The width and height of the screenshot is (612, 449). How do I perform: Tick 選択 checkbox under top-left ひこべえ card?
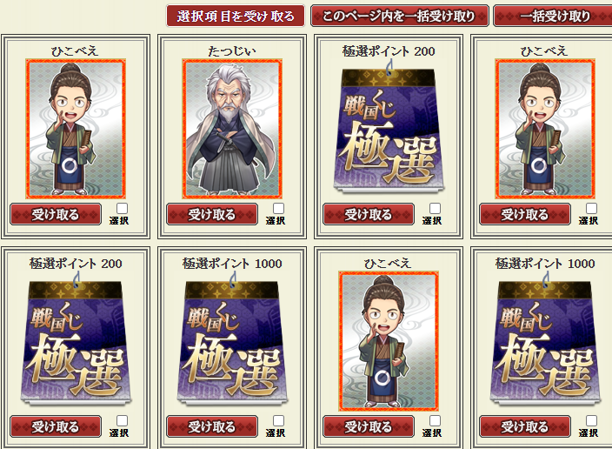click(123, 208)
